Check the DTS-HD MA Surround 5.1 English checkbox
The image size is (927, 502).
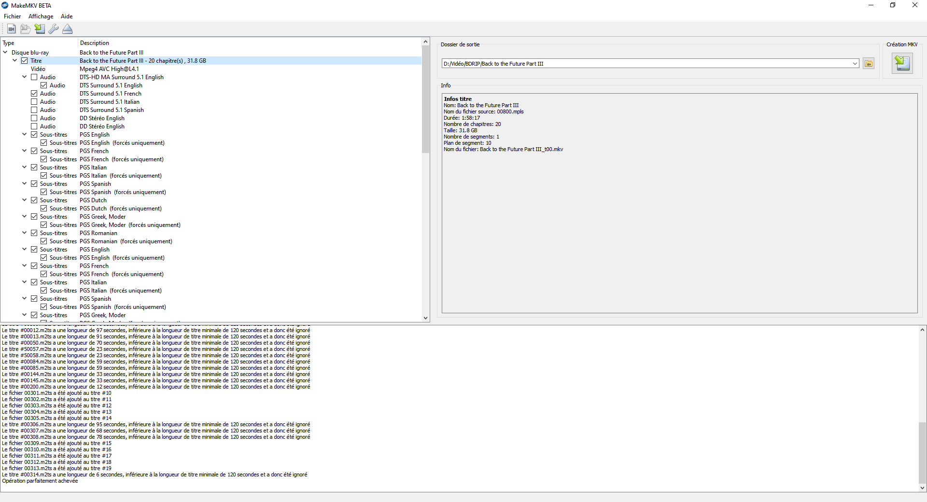pyautogui.click(x=34, y=77)
